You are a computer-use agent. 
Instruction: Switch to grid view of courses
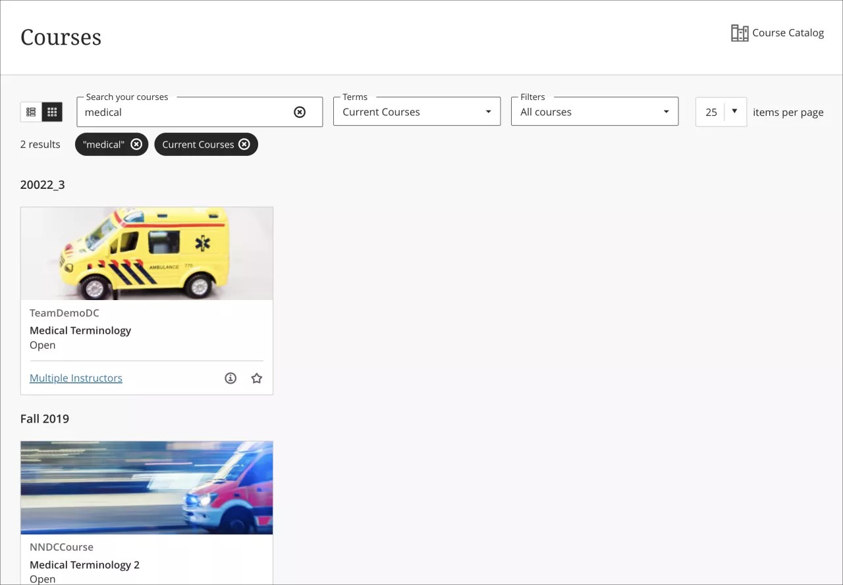pyautogui.click(x=51, y=111)
